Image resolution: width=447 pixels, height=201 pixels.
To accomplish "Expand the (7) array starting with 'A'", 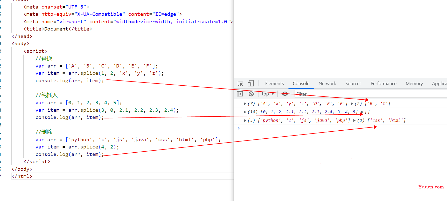I will [245, 104].
